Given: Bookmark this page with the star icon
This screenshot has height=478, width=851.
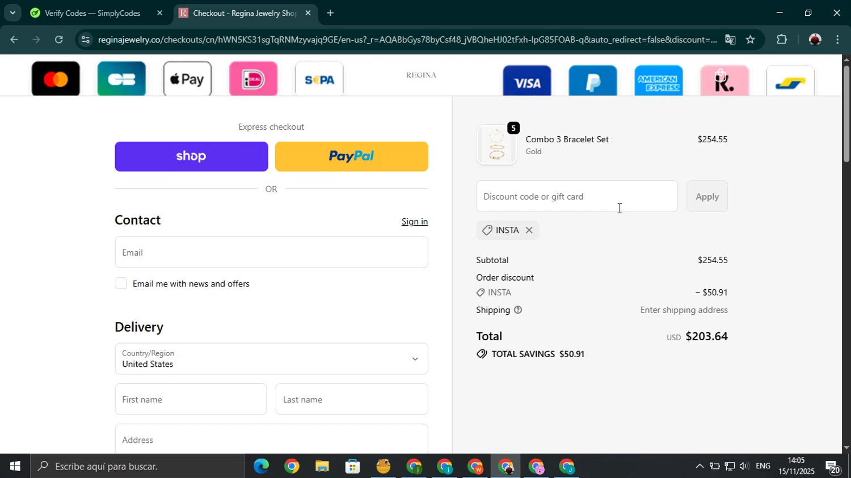Looking at the screenshot, I should 751,40.
